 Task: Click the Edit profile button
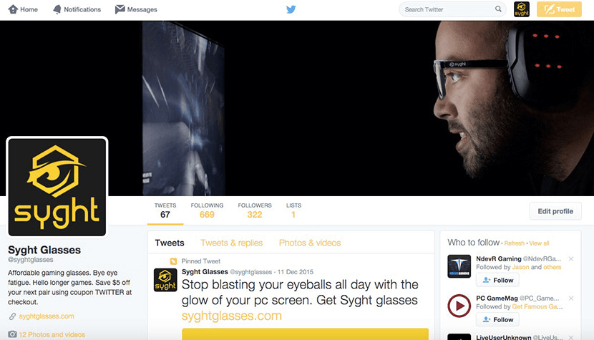[x=555, y=211]
